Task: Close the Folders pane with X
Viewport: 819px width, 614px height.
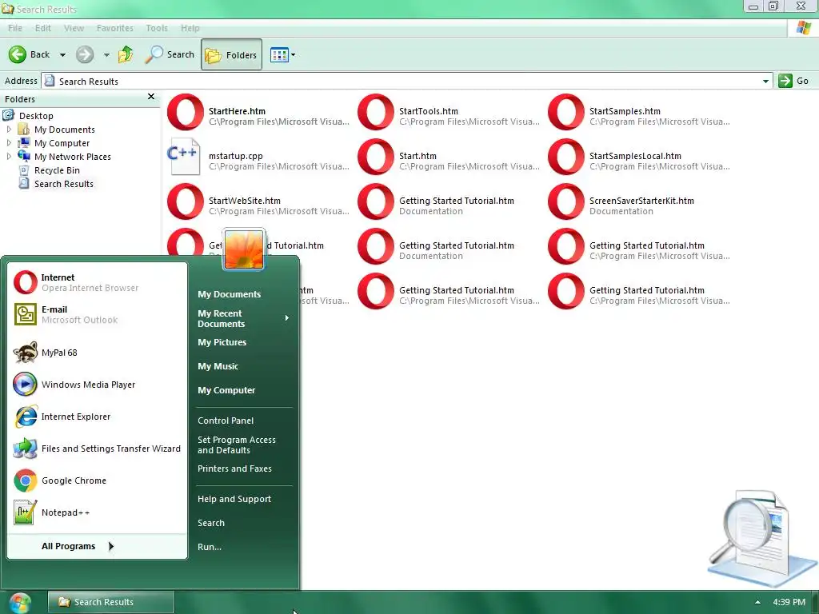Action: 151,97
